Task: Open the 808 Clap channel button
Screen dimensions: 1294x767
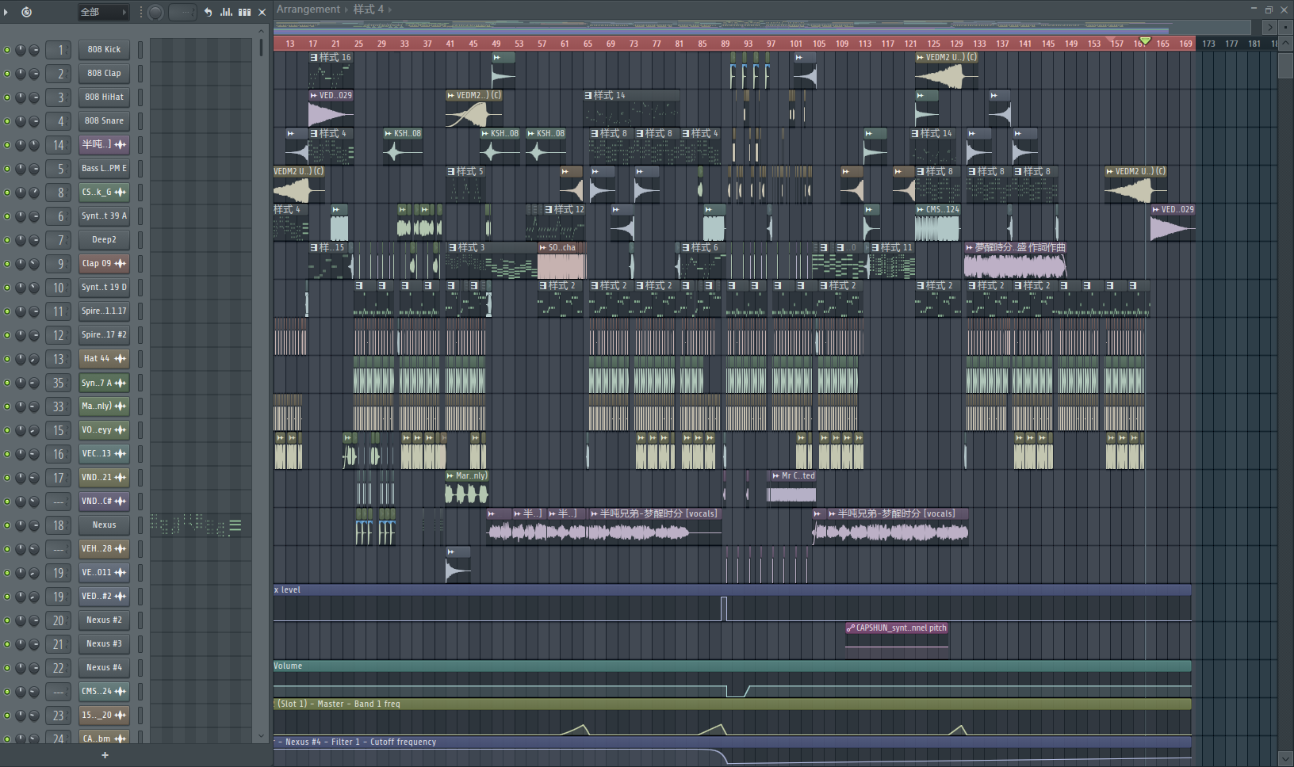Action: pyautogui.click(x=104, y=74)
